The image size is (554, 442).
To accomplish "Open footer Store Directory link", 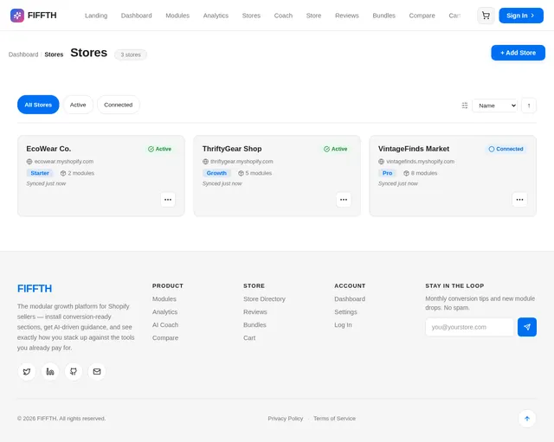I will (264, 299).
